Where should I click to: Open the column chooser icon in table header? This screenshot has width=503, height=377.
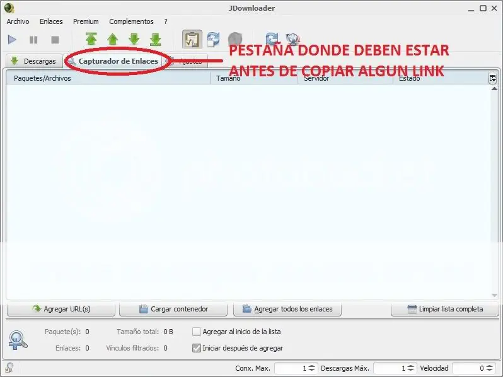(492, 78)
